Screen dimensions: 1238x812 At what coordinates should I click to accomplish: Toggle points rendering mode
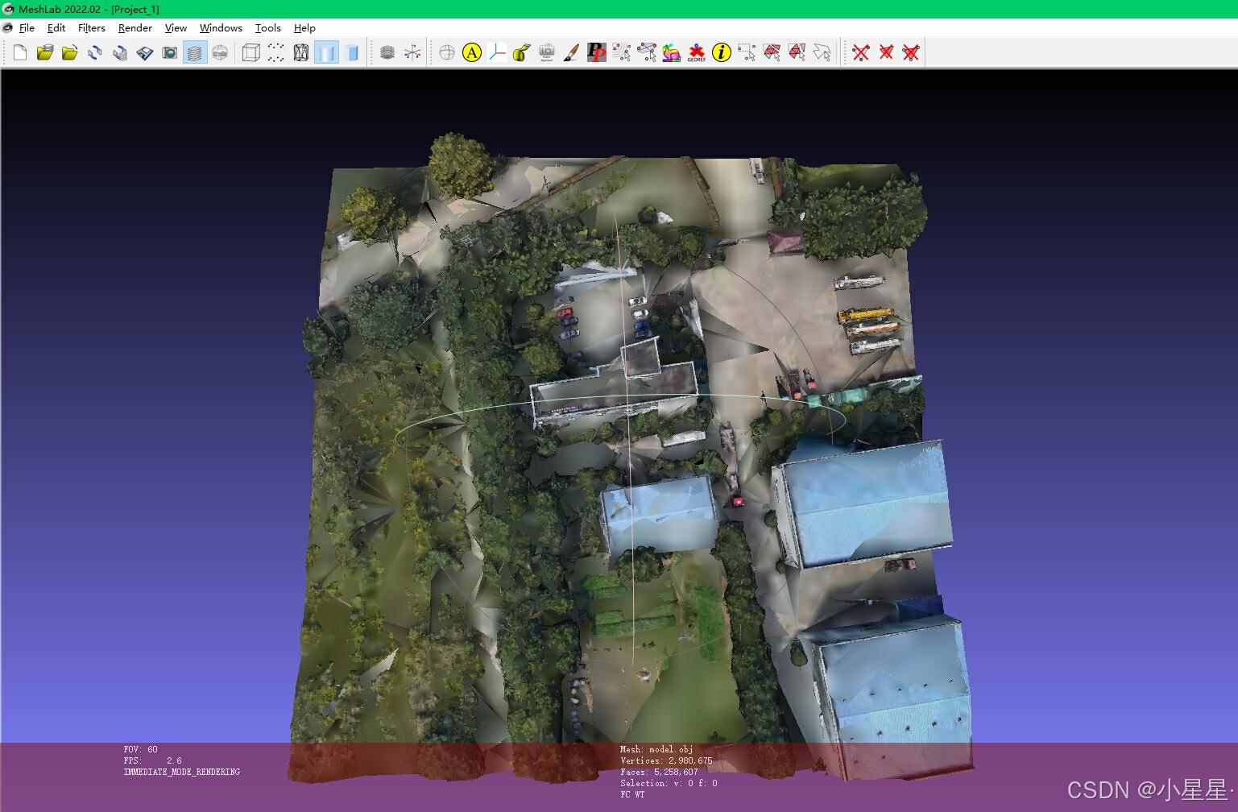276,53
